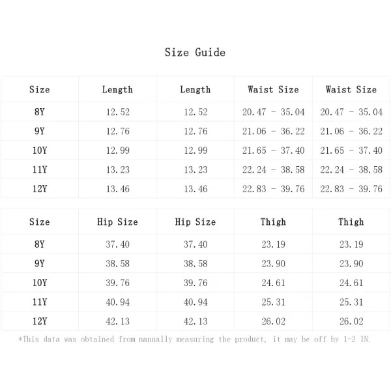This screenshot has width=391, height=391.
Task: Select the second Thigh column header
Action: click(x=351, y=222)
